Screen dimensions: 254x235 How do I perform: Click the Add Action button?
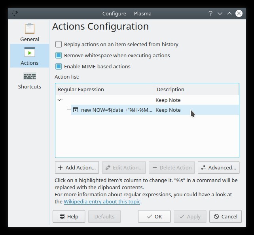77,167
